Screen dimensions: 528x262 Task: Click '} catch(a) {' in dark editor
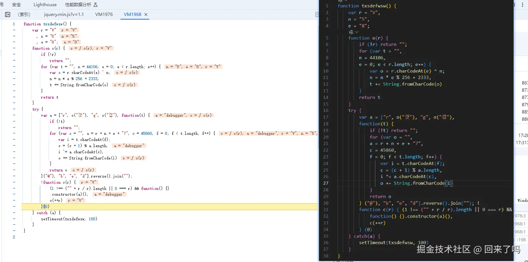point(364,236)
